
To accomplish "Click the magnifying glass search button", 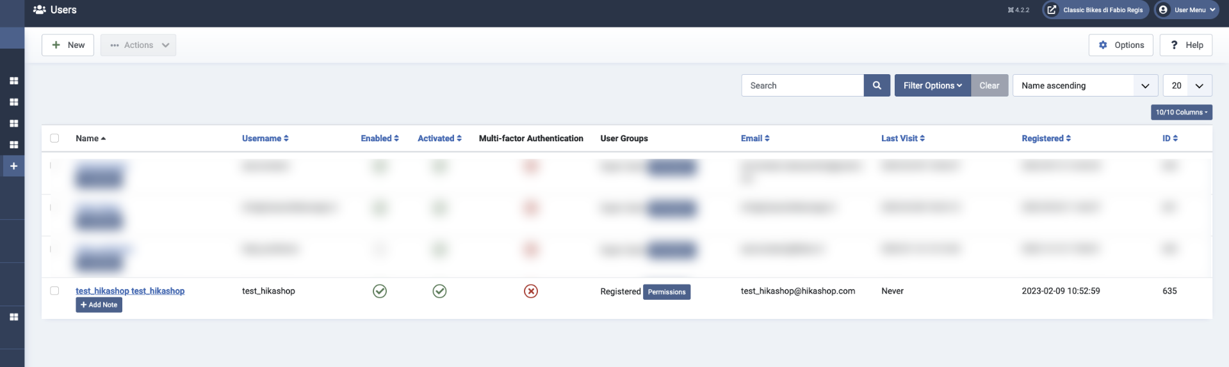I will pyautogui.click(x=877, y=86).
